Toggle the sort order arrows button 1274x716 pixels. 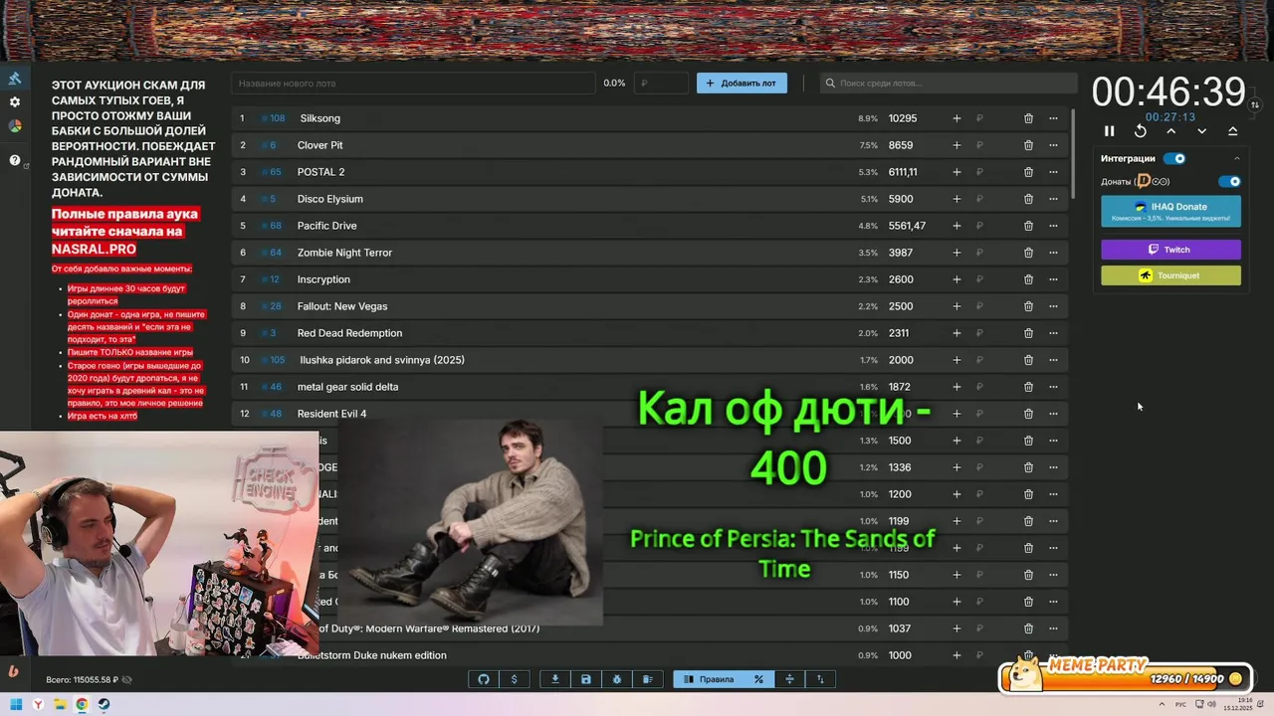pyautogui.click(x=820, y=679)
